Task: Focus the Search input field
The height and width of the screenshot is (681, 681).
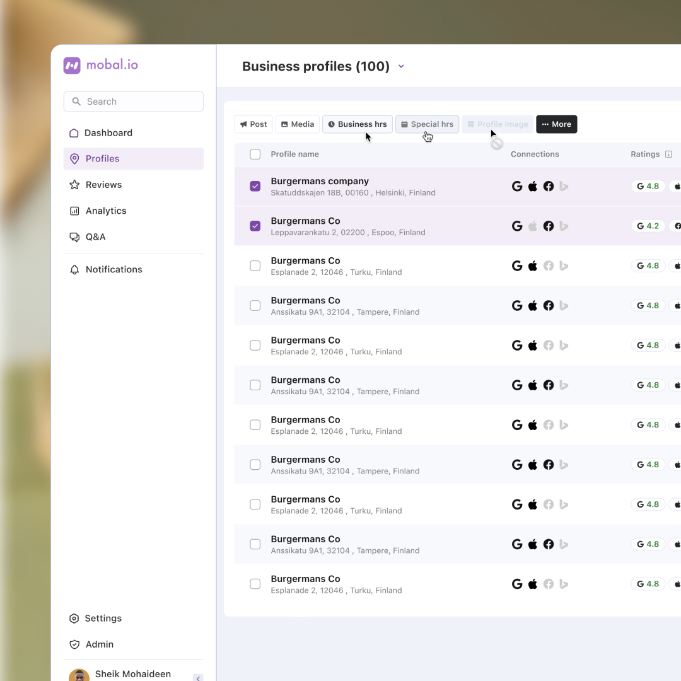Action: click(133, 101)
